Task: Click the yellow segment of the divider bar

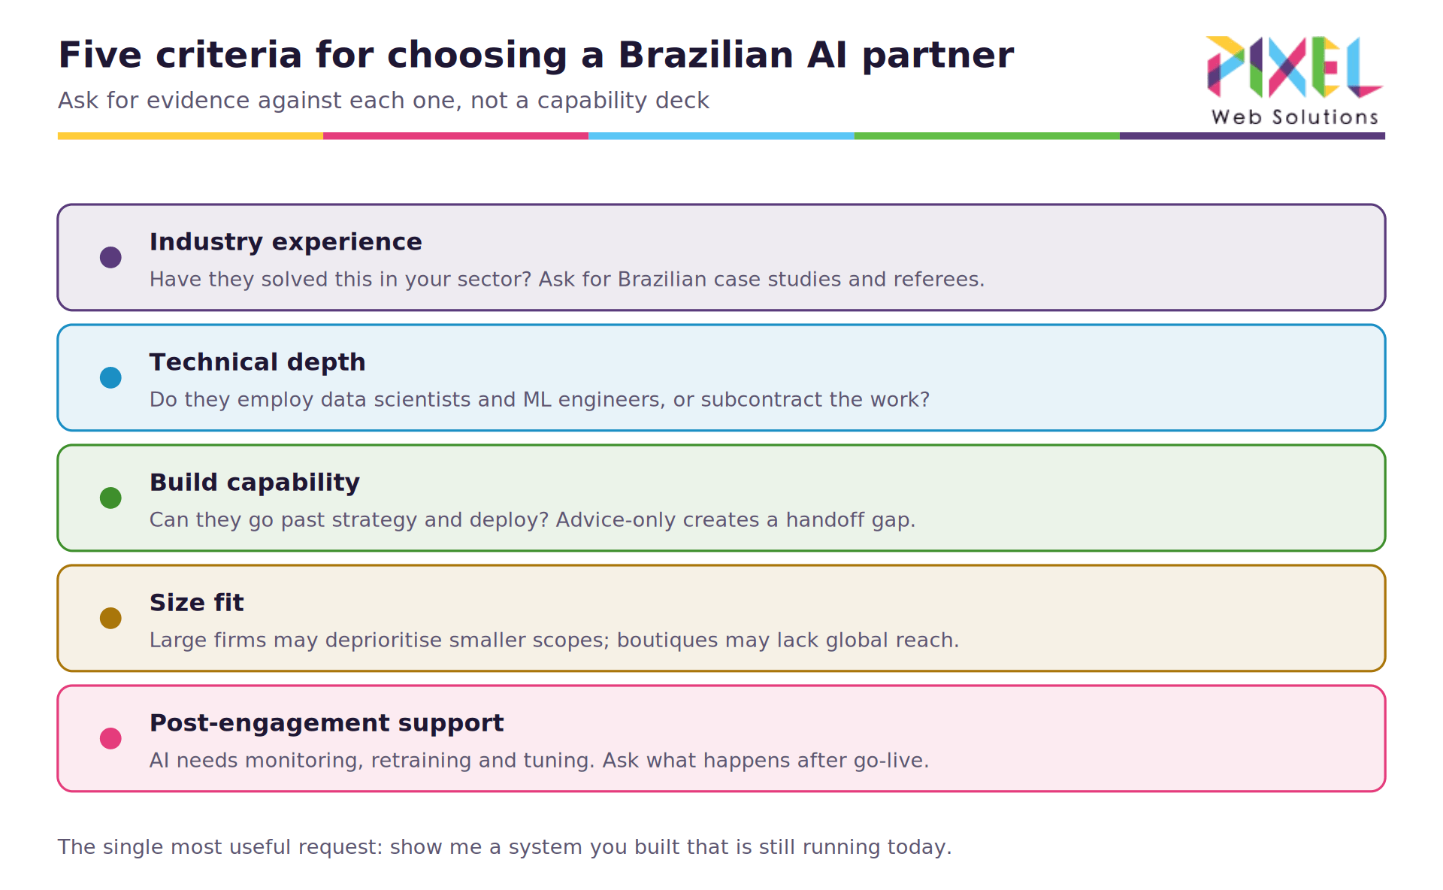Action: point(190,136)
